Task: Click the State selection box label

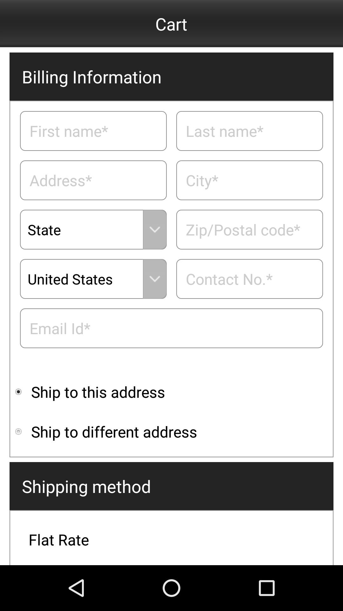Action: click(x=44, y=230)
